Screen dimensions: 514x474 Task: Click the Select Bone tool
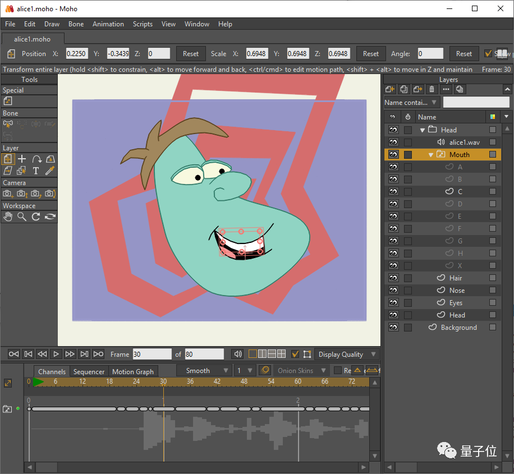(8, 124)
